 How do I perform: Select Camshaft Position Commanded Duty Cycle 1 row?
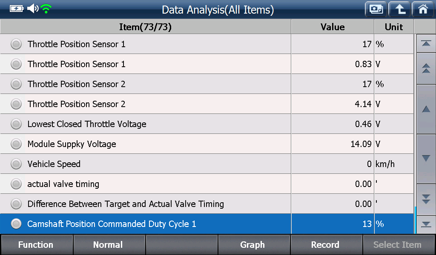pos(207,224)
